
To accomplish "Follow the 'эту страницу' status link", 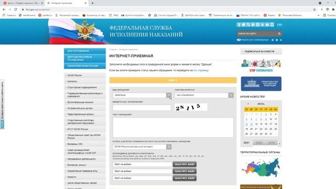I will 201,70.
